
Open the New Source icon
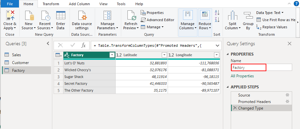coord(29,16)
